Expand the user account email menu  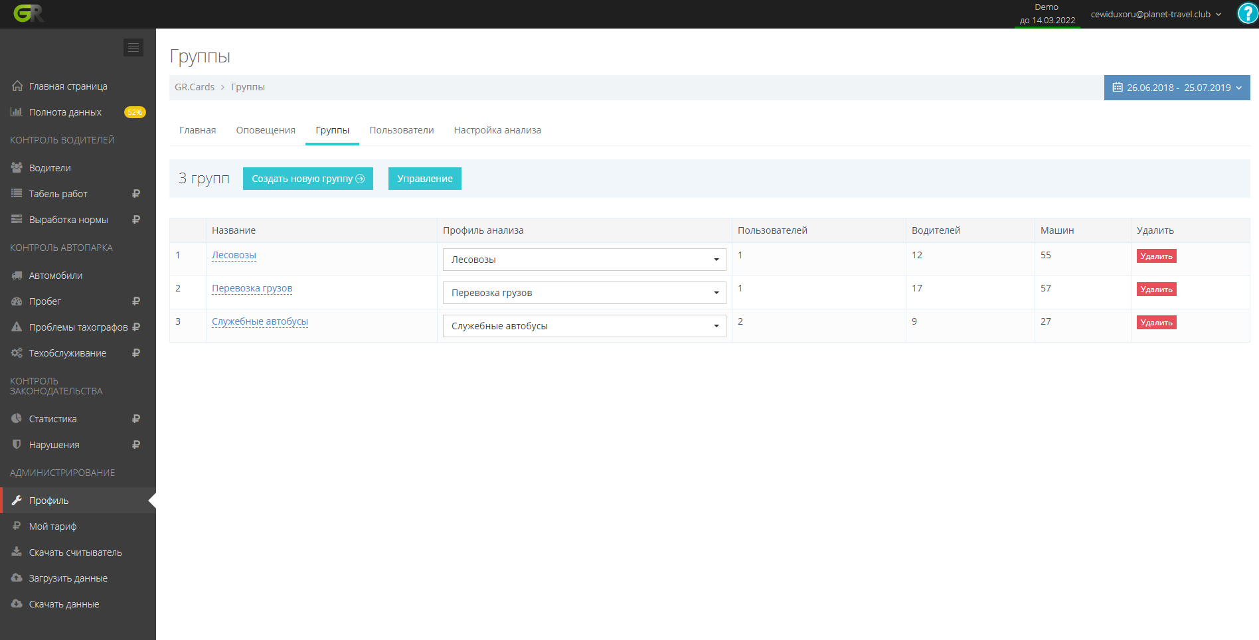[x=1155, y=14]
